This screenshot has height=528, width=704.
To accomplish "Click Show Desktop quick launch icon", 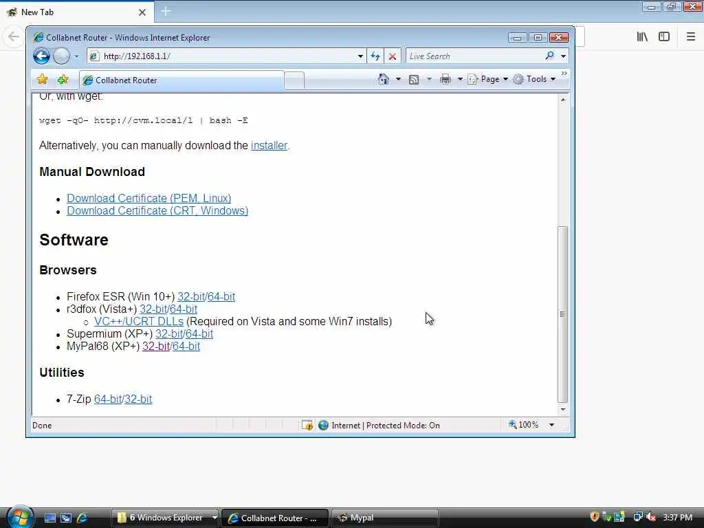I will [x=49, y=518].
